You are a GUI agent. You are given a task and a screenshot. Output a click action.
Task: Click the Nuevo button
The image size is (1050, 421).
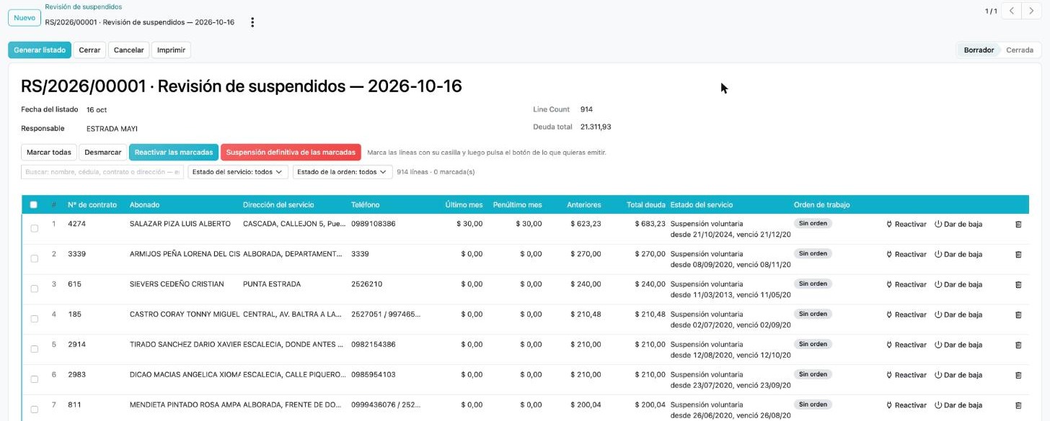25,17
